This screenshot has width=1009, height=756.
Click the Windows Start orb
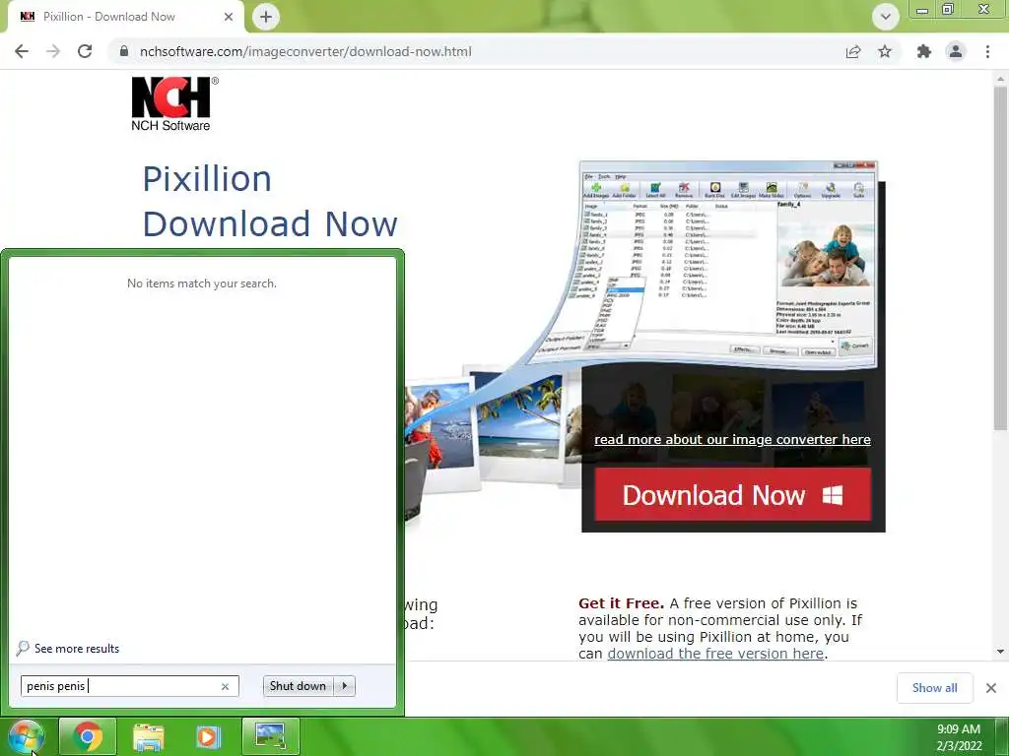[x=26, y=736]
